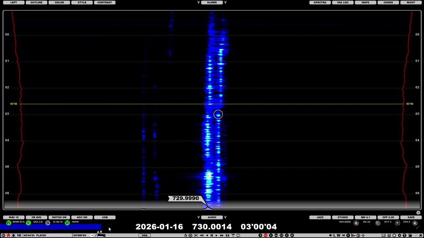Toggle the USB mode button
This screenshot has height=238, width=424.
[105, 217]
